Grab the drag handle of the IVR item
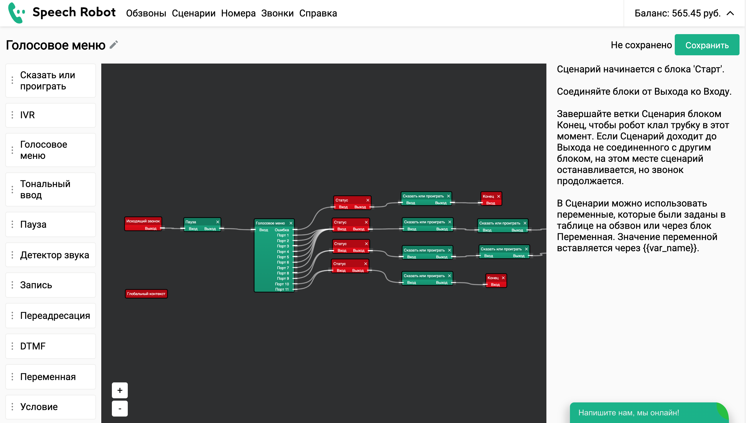 [12, 115]
